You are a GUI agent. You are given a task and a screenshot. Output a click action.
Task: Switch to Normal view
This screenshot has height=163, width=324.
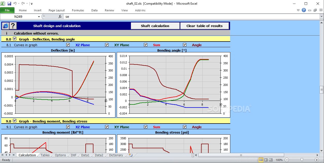pyautogui.click(x=261, y=160)
